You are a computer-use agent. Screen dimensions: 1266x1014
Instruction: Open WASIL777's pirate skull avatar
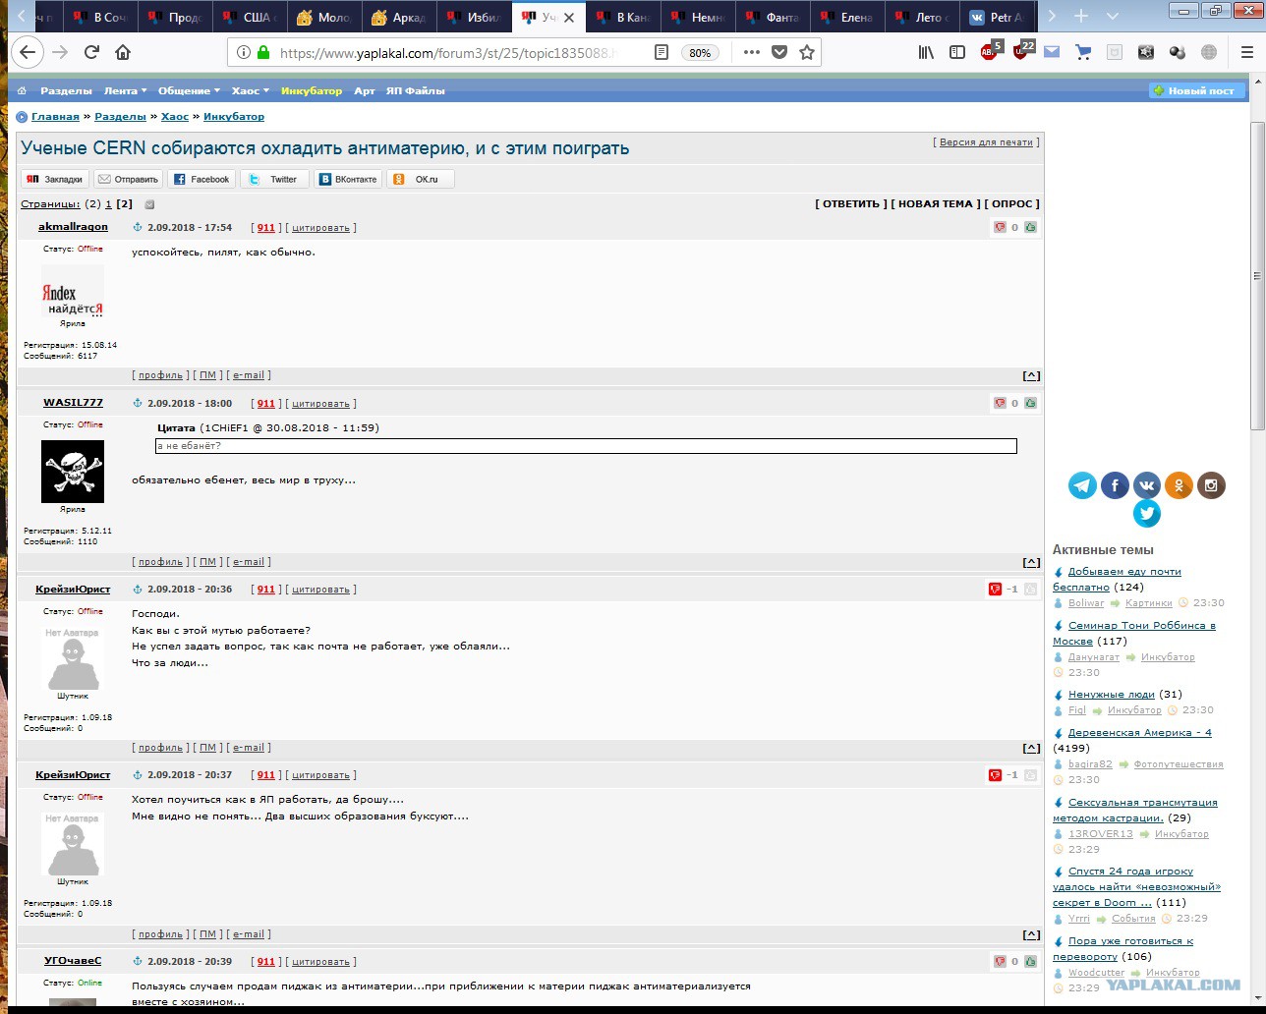(x=73, y=472)
